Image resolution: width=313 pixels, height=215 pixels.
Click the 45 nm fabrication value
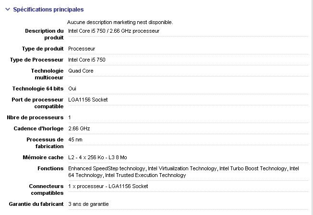[75, 139]
